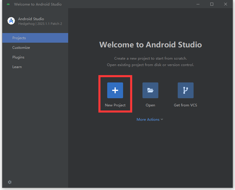The image size is (235, 190).
Task: Click 'Create a new project to start from scratch.'
Action: [151, 58]
